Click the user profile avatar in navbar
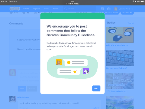This screenshot has height=109, width=145. pos(116,9)
